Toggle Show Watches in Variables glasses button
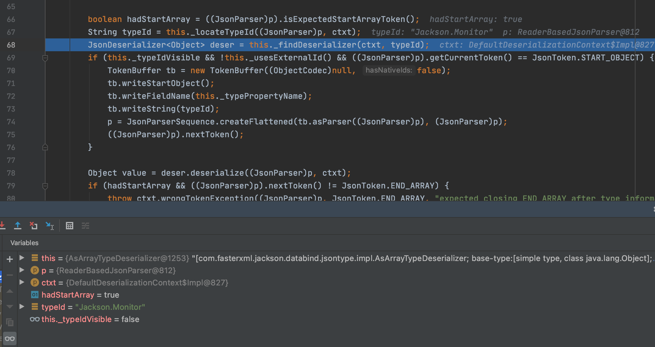Image resolution: width=655 pixels, height=347 pixels. 10,338
